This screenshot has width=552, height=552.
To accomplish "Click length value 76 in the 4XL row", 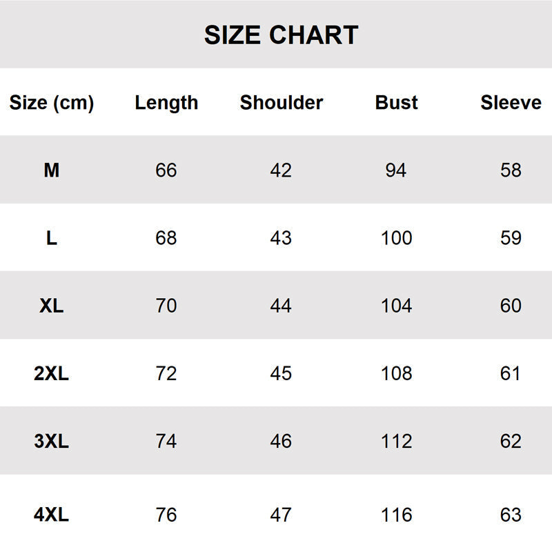I will 166,515.
